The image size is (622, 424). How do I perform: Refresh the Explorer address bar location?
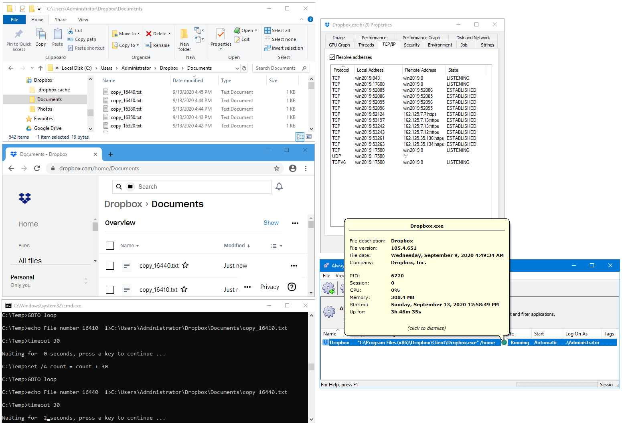click(x=244, y=68)
